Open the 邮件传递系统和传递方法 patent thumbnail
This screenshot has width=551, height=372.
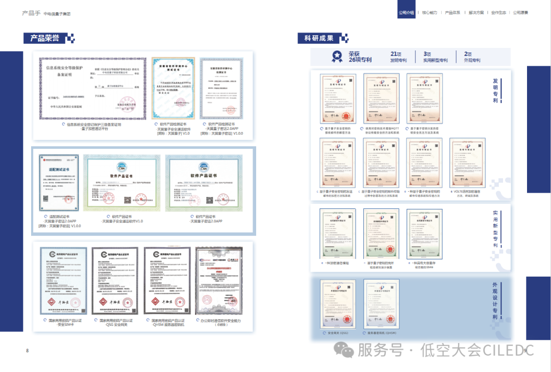424,163
